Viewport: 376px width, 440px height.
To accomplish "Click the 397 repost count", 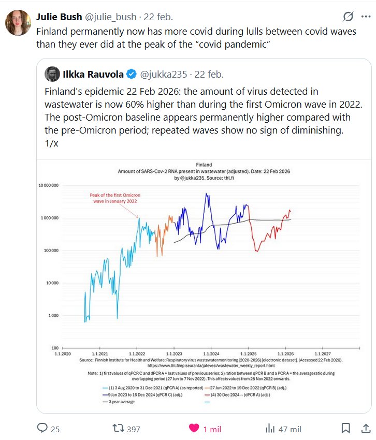I will tap(134, 429).
